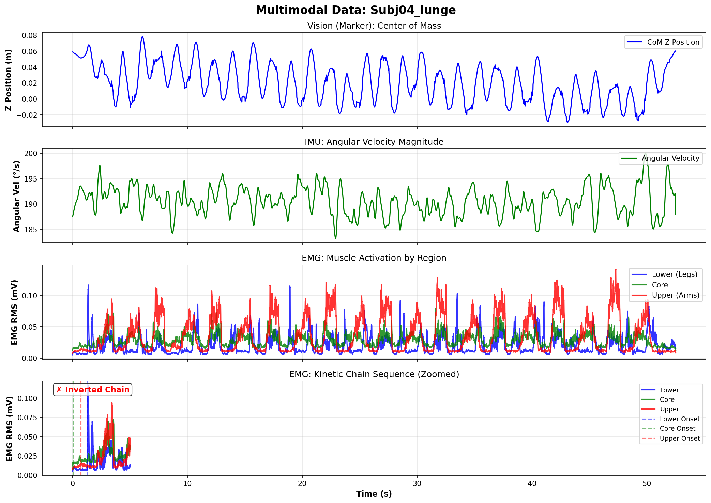Click the Upper (Arms) legend entry

coord(675,295)
